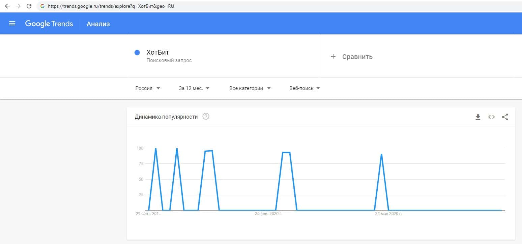522x244 pixels.
Task: Click the browser back arrow
Action: tap(7, 6)
